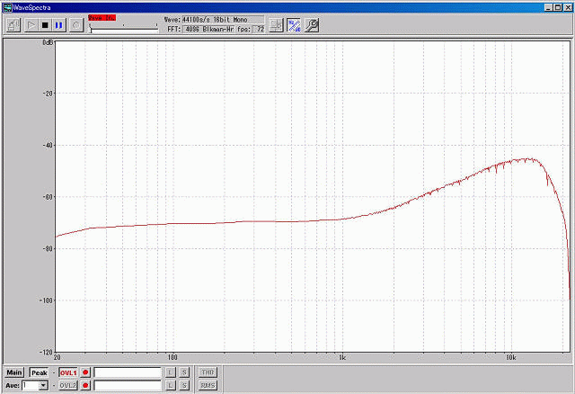Toggle the OVL1 overlay button
Viewport: 575px width, 394px height.
click(68, 372)
